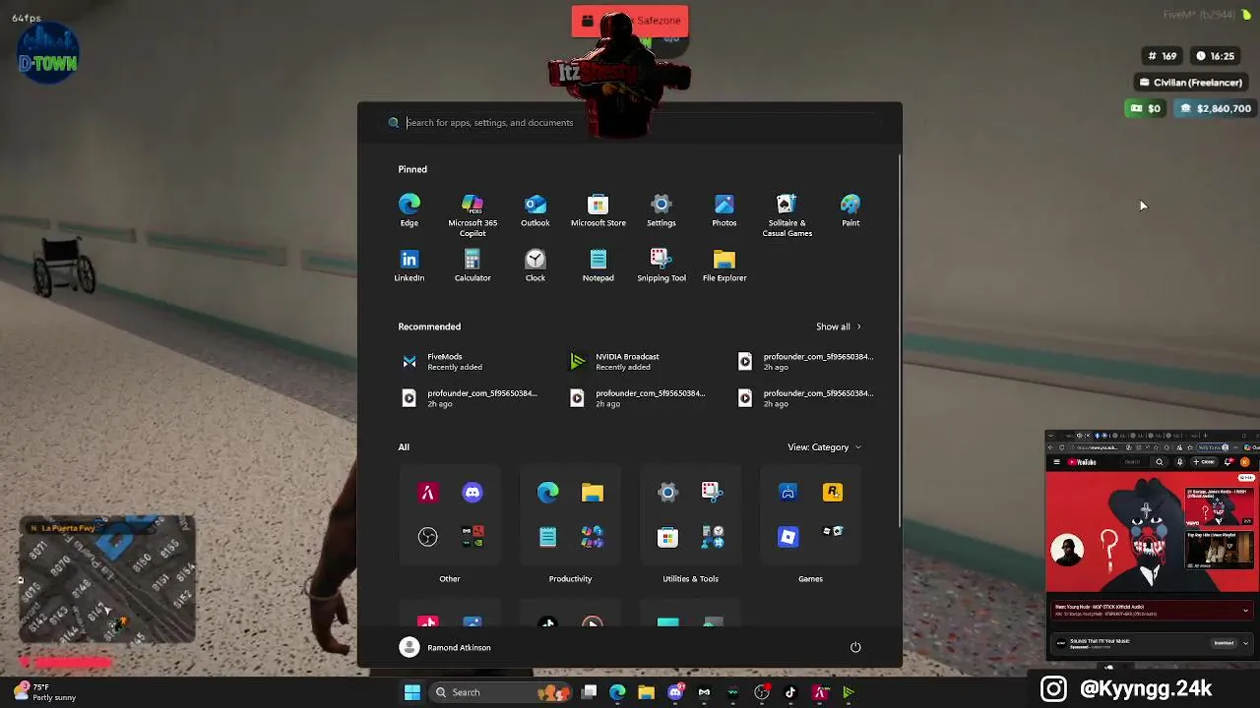1260x708 pixels.
Task: Launch Roblox icon in Games category
Action: coord(787,536)
